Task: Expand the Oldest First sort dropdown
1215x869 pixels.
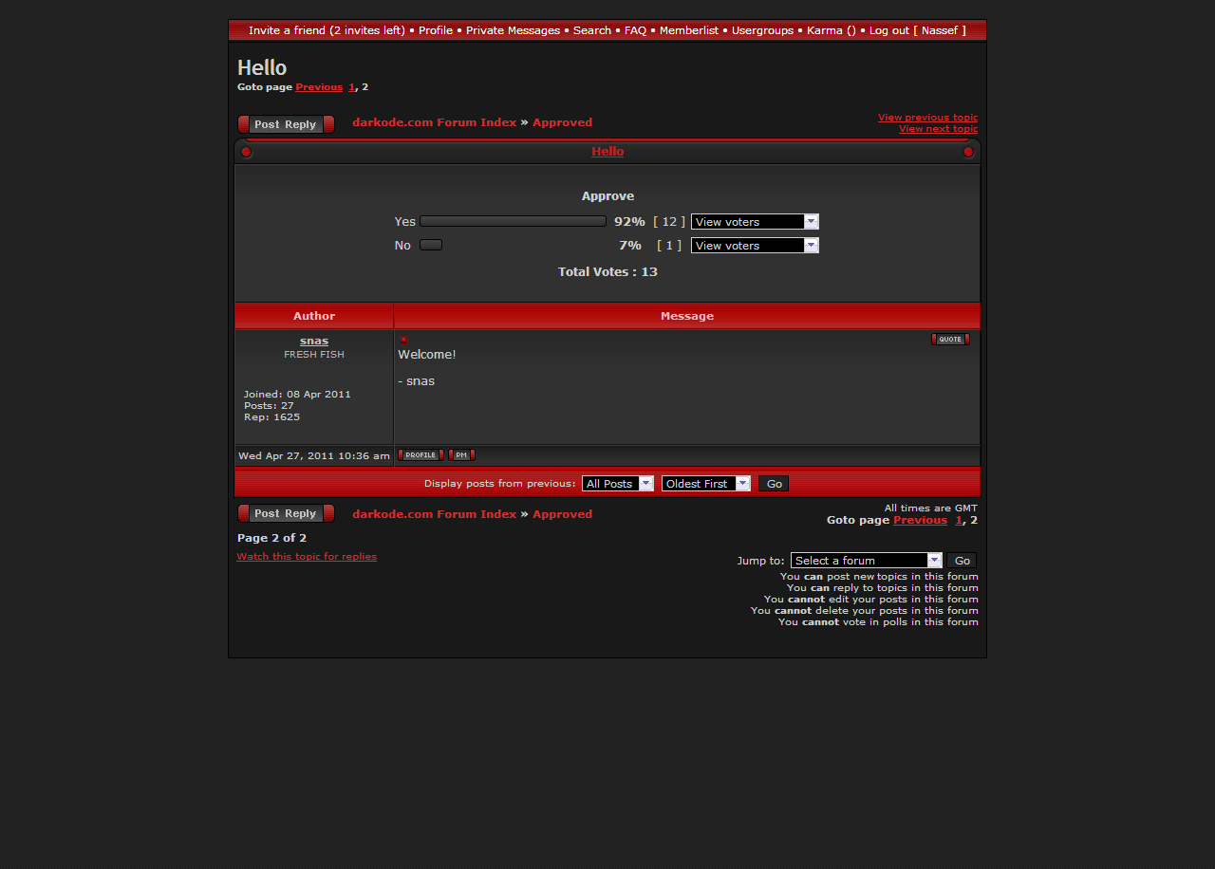Action: coord(706,484)
